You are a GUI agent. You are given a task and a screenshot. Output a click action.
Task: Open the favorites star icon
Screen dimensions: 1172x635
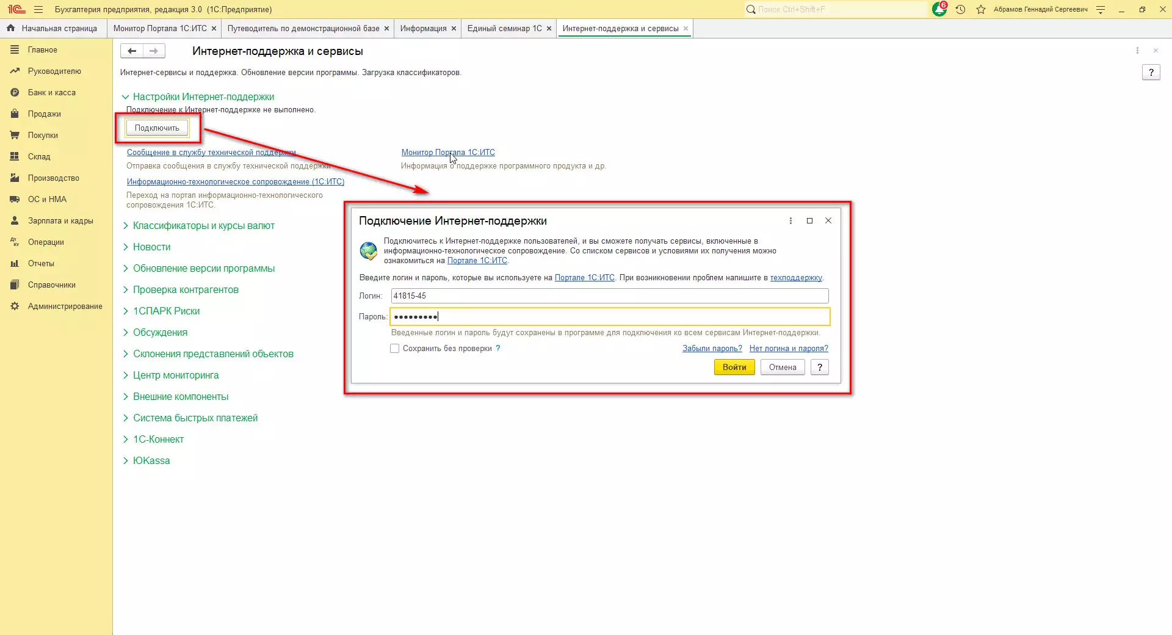981,9
